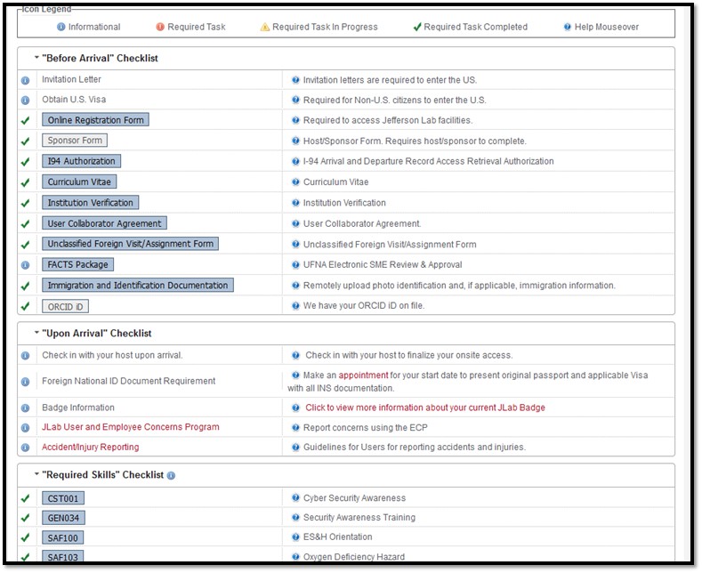Open the Online Registration Form
702x573 pixels.
(95, 120)
